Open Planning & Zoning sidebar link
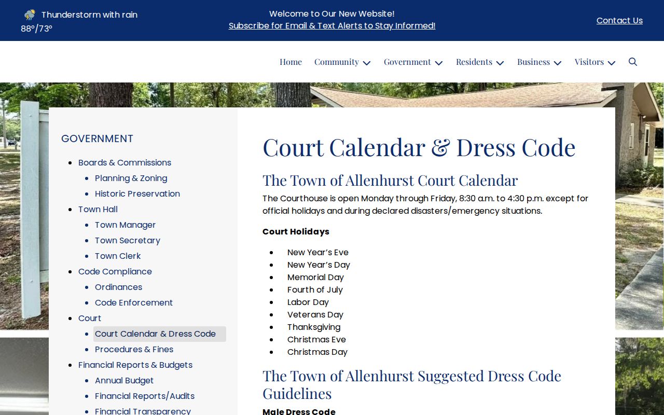This screenshot has width=664, height=415. click(131, 178)
